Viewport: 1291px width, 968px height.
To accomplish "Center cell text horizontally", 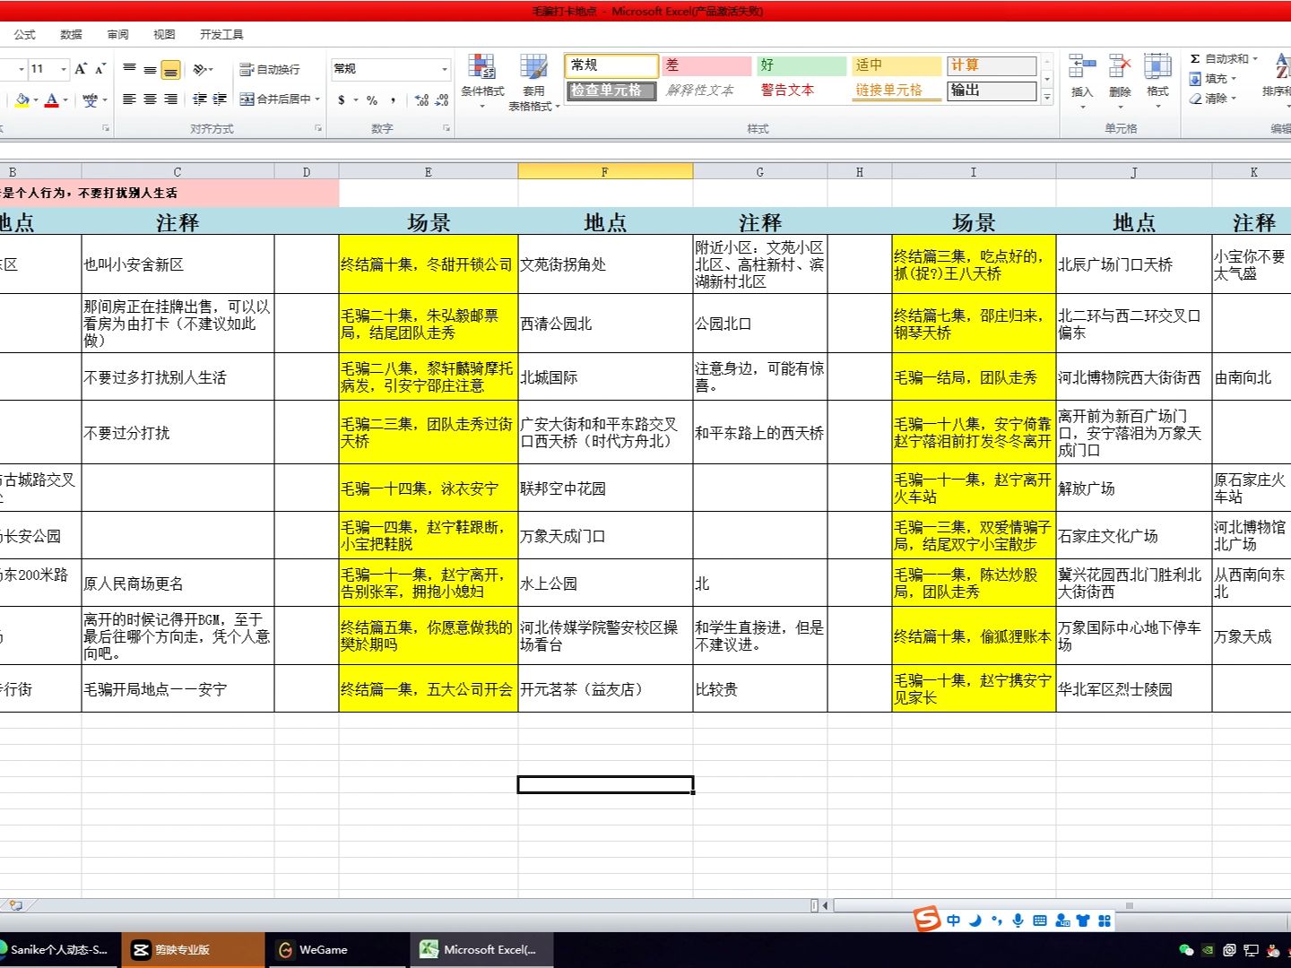I will [x=150, y=99].
